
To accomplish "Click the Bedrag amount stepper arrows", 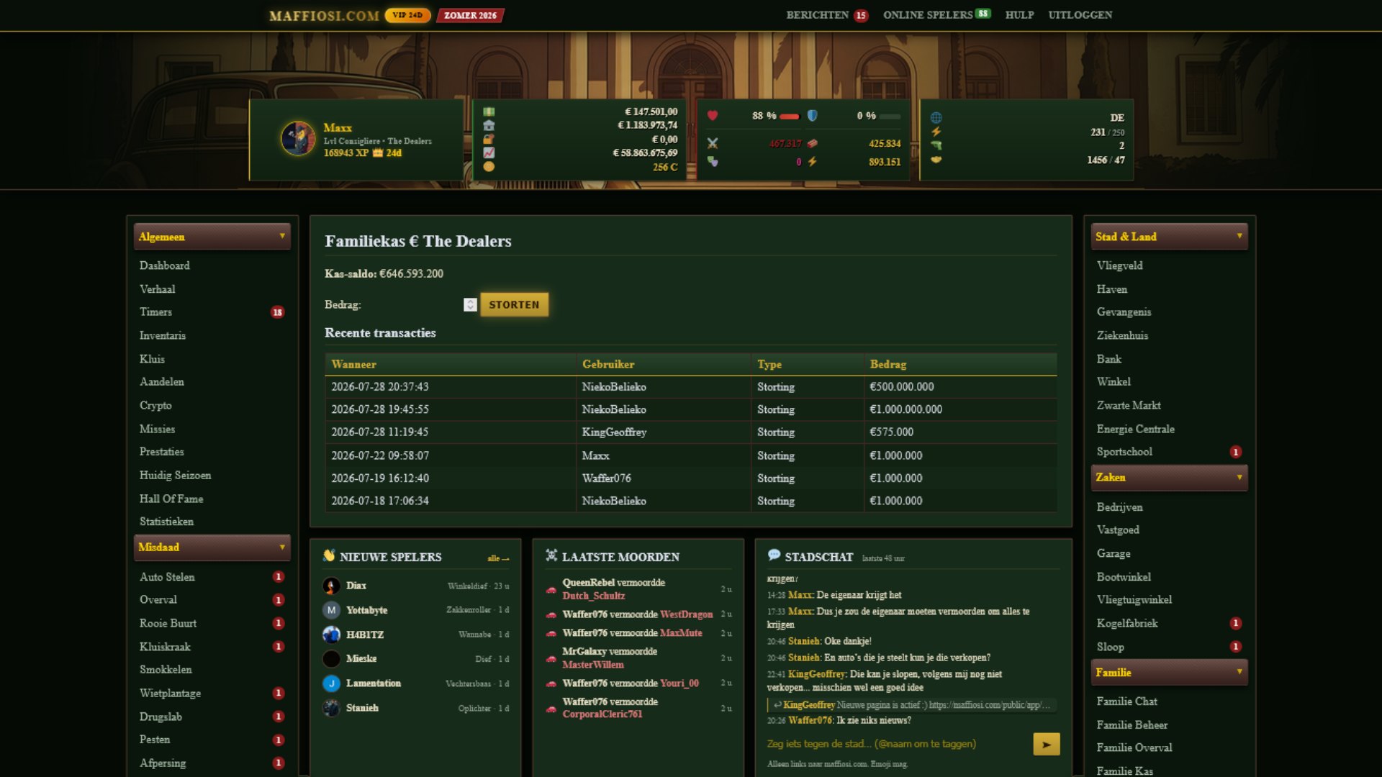I will 470,305.
